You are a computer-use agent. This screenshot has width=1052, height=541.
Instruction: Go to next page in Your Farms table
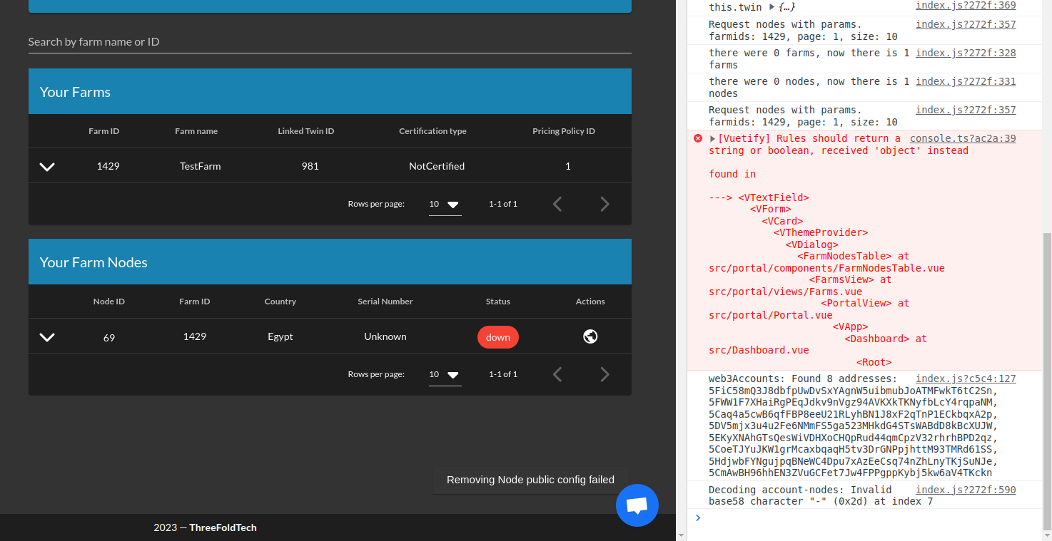click(x=605, y=204)
